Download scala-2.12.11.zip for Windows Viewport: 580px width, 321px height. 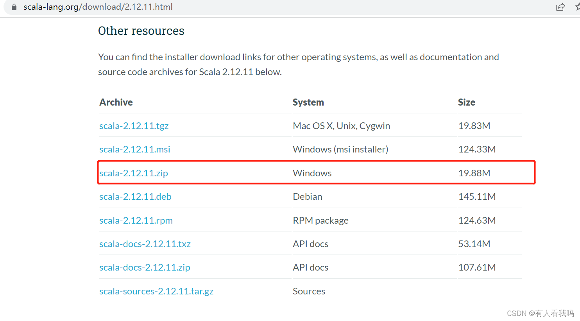point(134,173)
